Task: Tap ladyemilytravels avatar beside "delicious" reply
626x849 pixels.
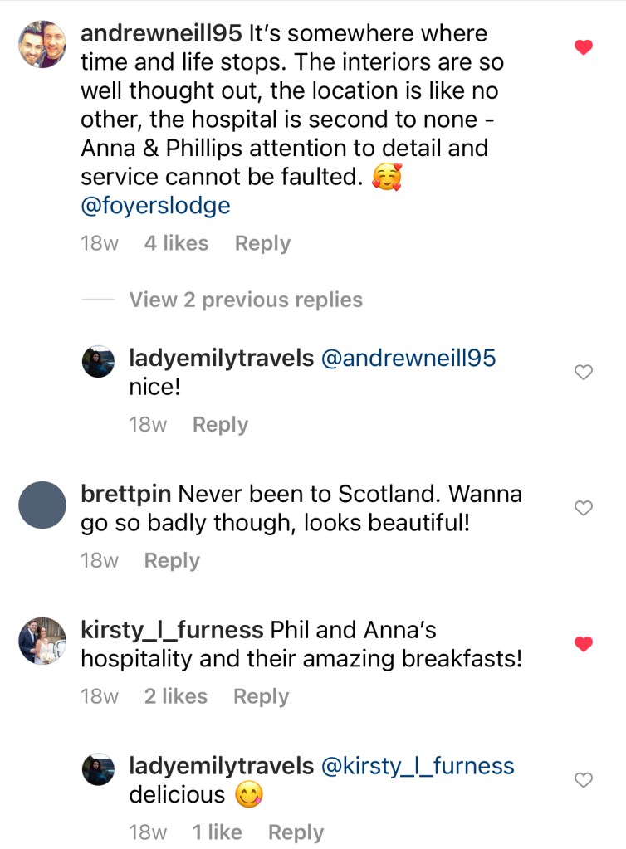Action: (x=98, y=769)
